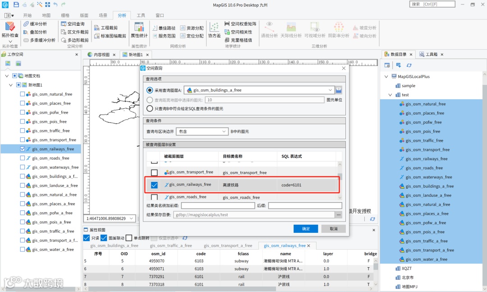Open gis_osm_transport_a_free attribute tab

tap(228, 246)
